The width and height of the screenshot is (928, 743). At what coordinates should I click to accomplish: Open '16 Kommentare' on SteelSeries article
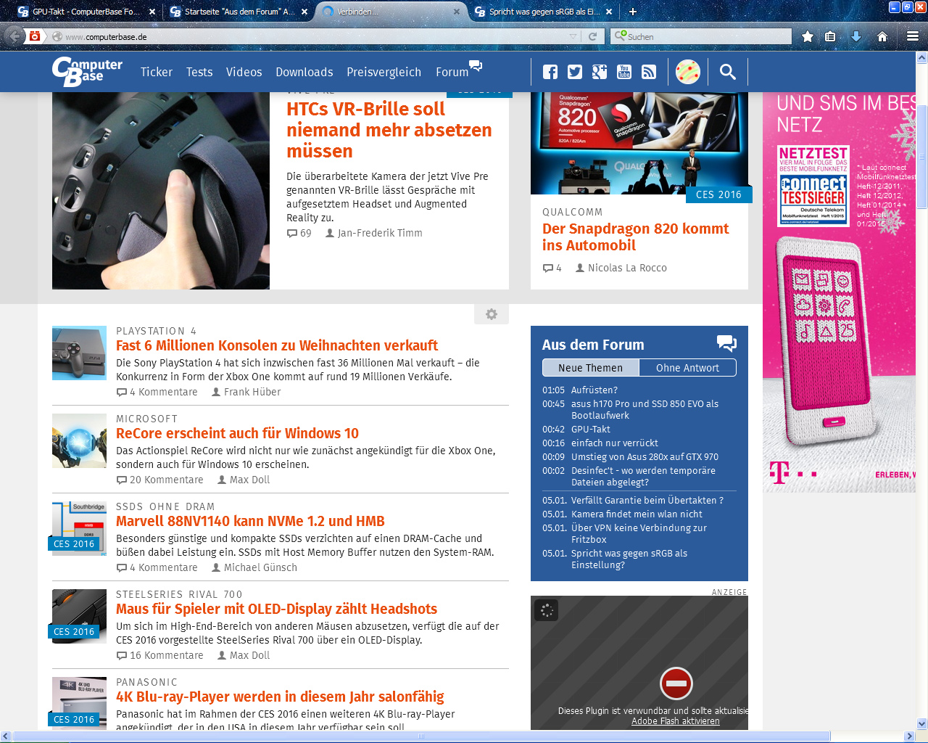click(160, 655)
